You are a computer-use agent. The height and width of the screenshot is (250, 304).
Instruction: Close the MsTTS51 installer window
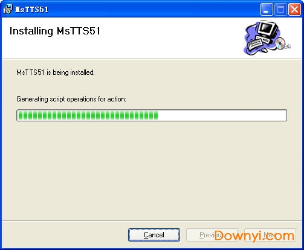click(x=294, y=9)
